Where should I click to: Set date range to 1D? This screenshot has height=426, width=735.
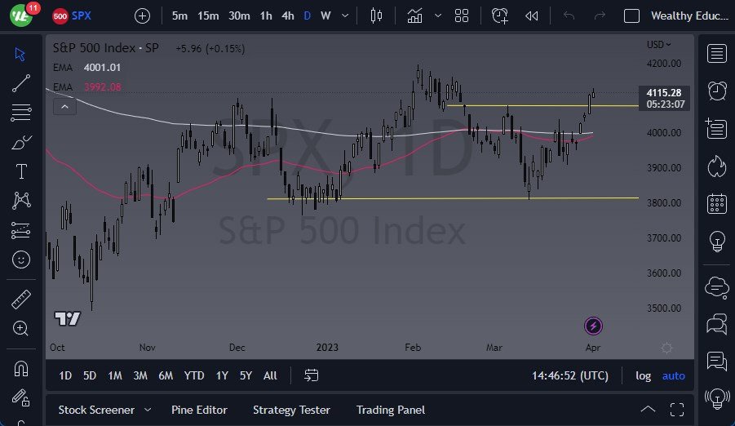(x=65, y=375)
